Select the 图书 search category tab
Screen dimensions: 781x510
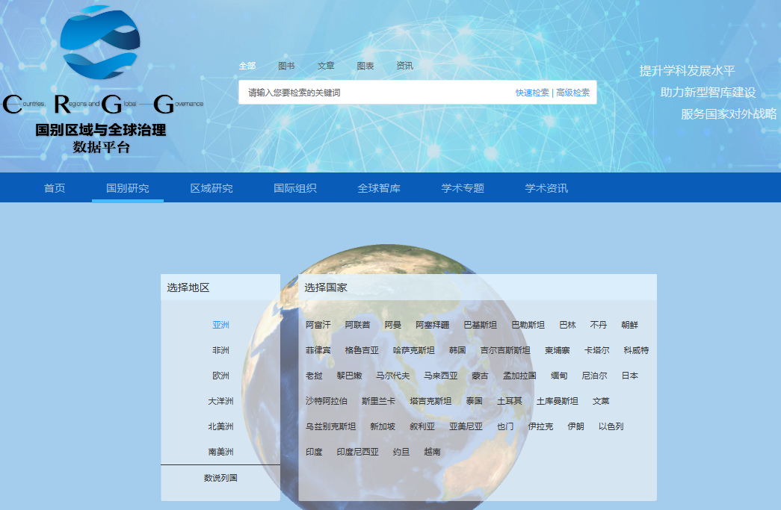click(286, 66)
